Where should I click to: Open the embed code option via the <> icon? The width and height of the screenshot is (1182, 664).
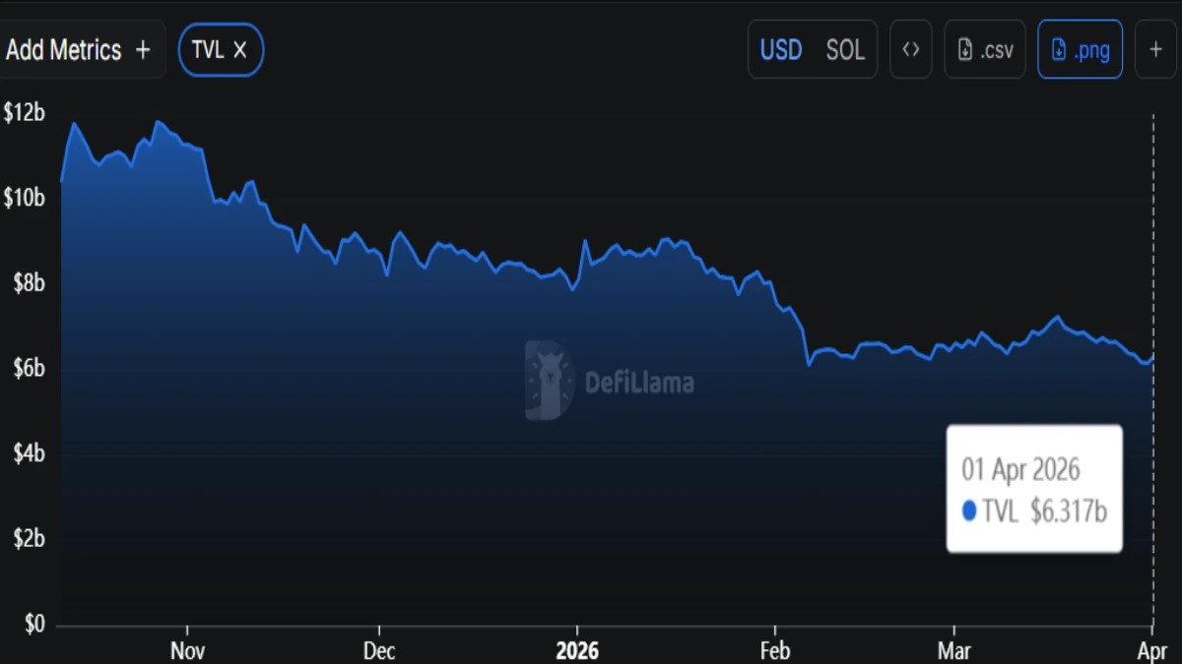(910, 49)
